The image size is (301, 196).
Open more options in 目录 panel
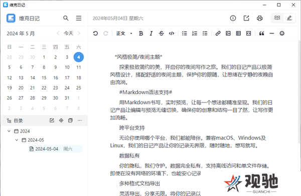(80, 120)
